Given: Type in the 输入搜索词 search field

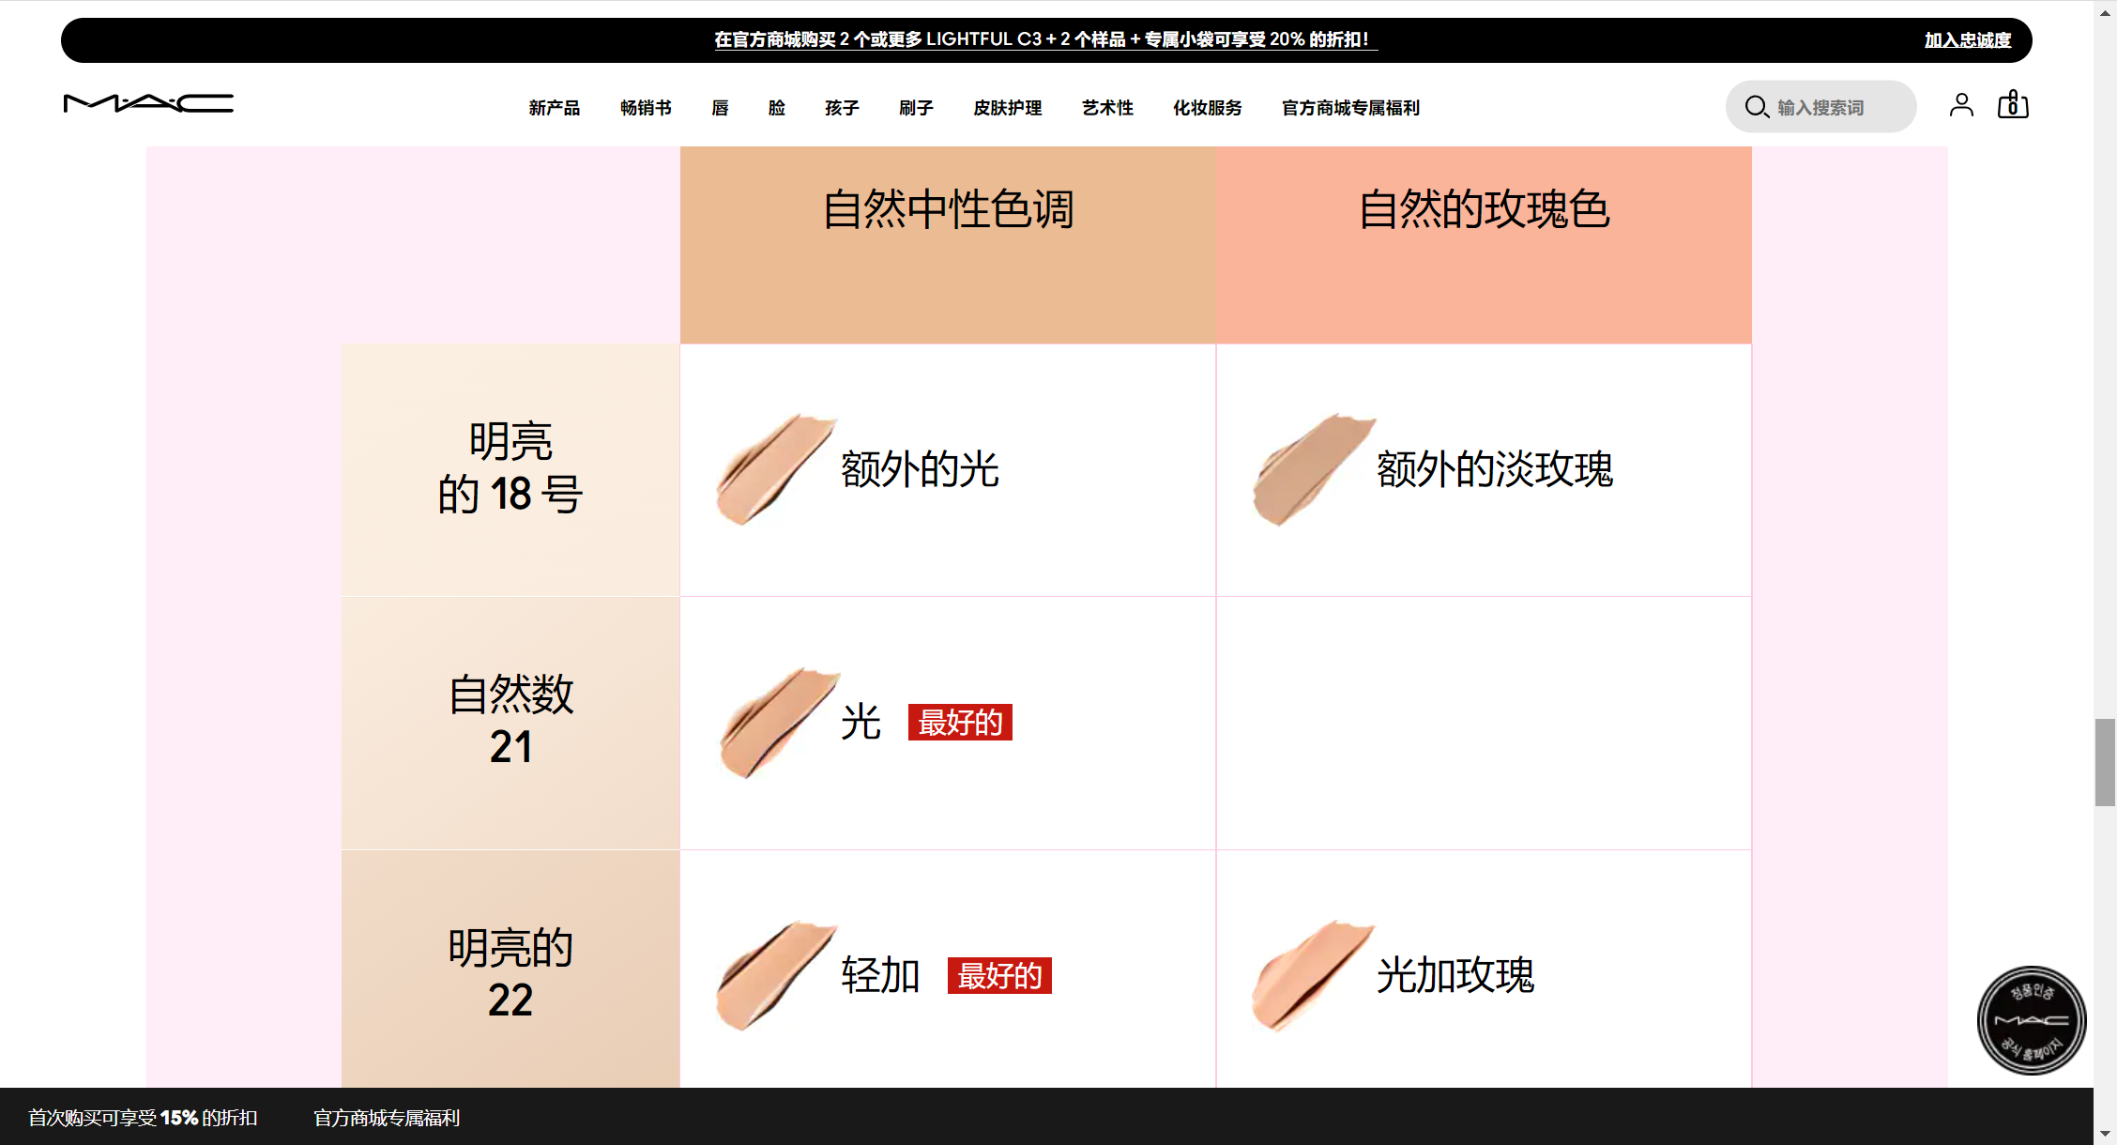Looking at the screenshot, I should 1835,108.
